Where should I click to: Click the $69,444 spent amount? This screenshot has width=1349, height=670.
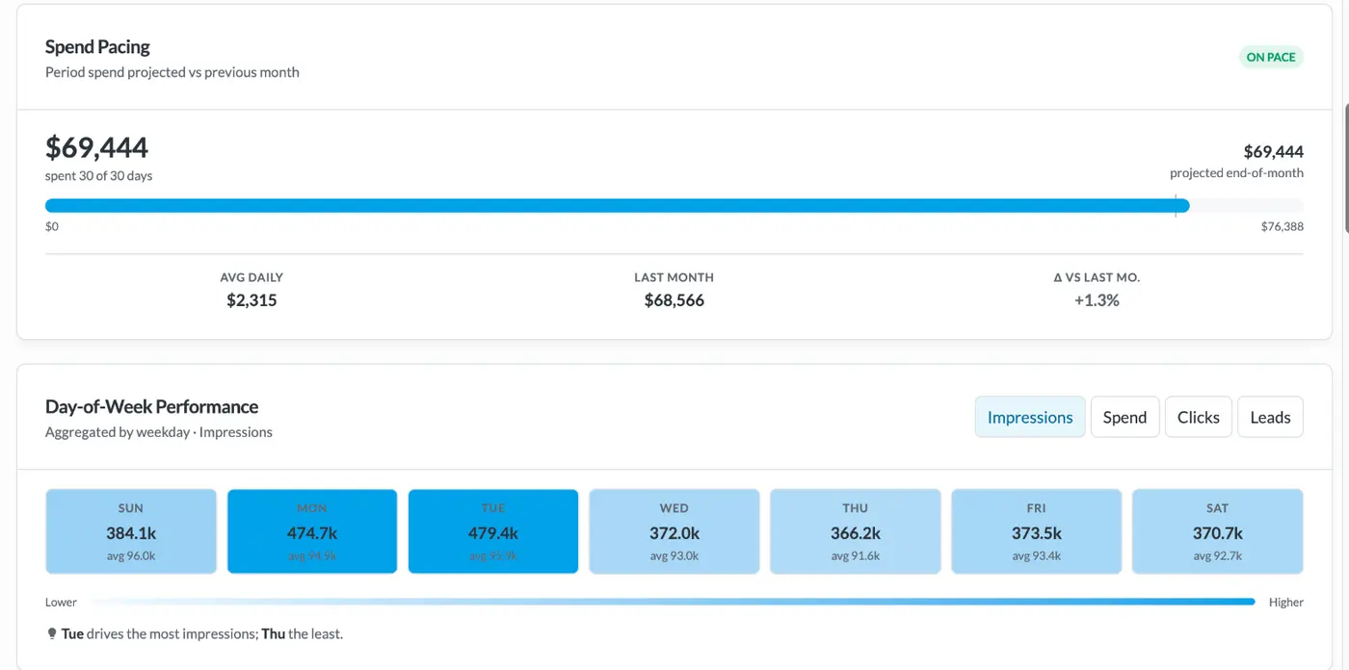[96, 147]
